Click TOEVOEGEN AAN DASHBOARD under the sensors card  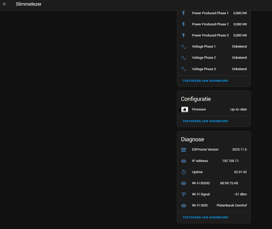click(x=205, y=81)
